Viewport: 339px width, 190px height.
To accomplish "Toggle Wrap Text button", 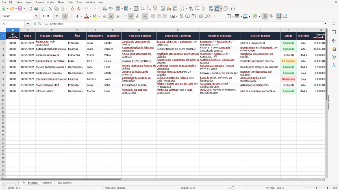I will click(145, 16).
